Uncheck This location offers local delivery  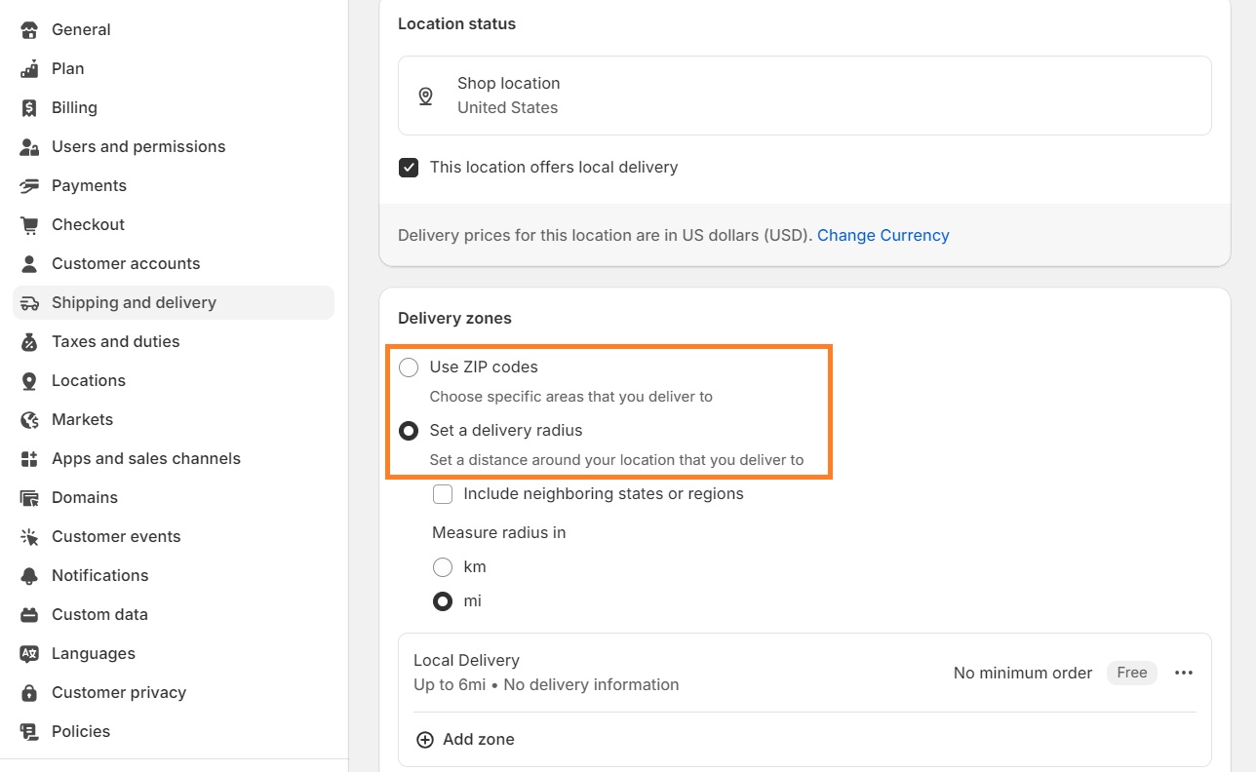point(409,167)
